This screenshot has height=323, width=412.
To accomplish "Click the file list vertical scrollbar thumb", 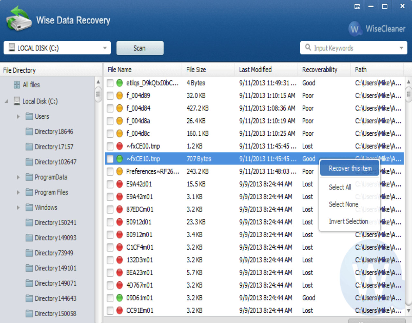I will (408, 94).
